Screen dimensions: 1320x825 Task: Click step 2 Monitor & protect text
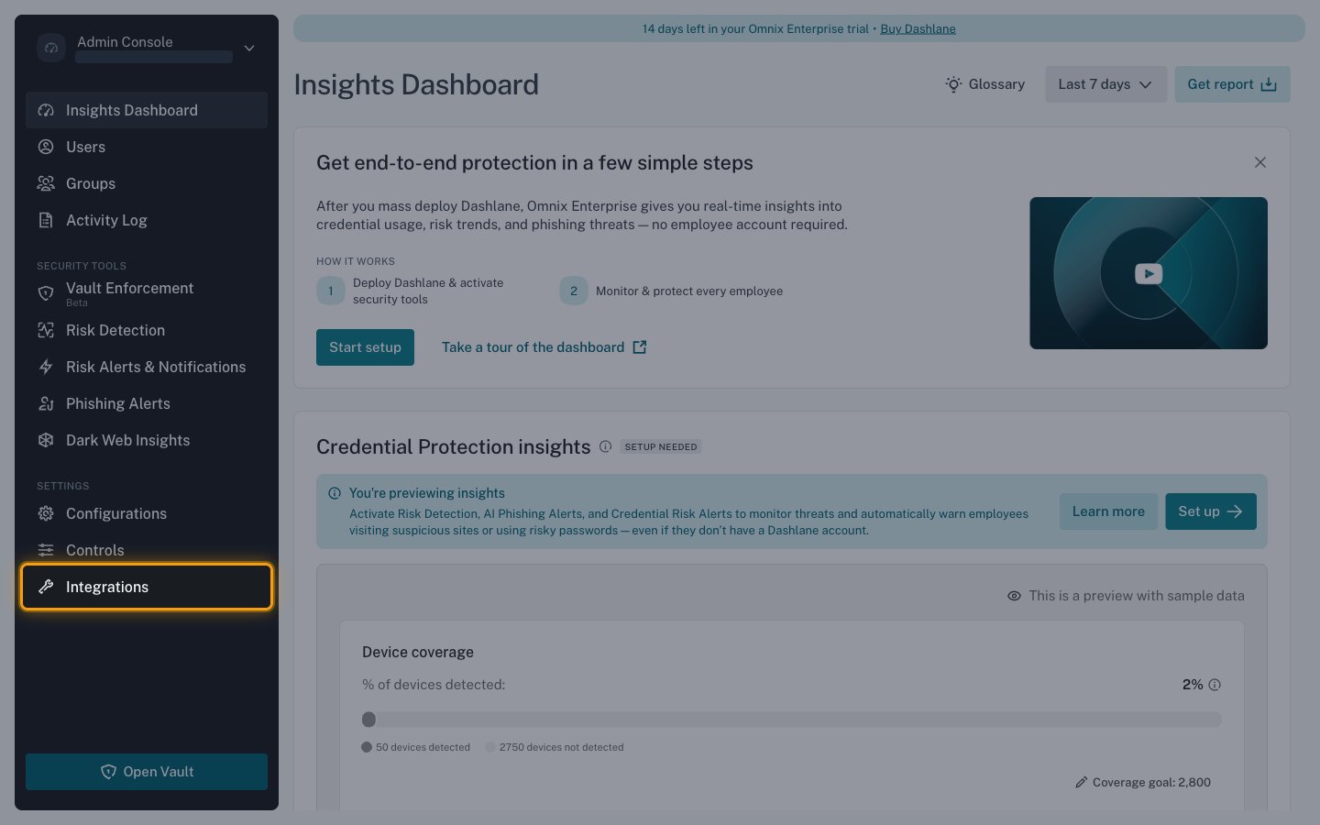coord(689,291)
